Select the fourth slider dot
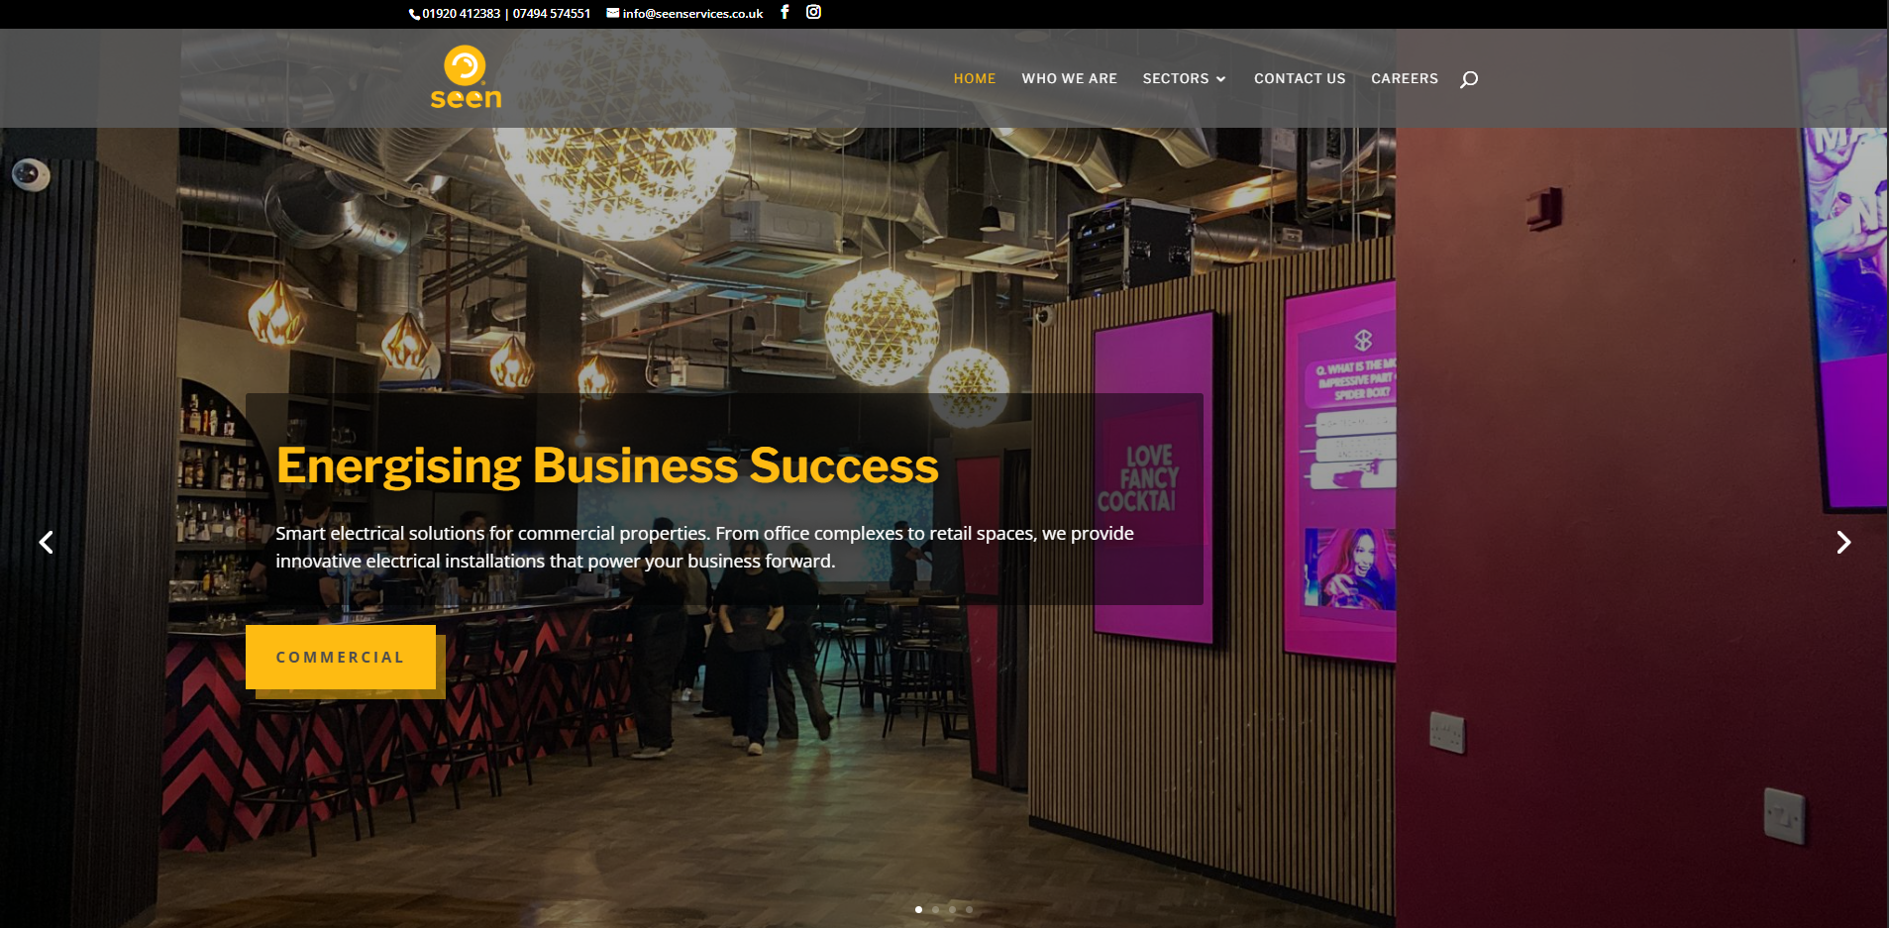 [969, 909]
